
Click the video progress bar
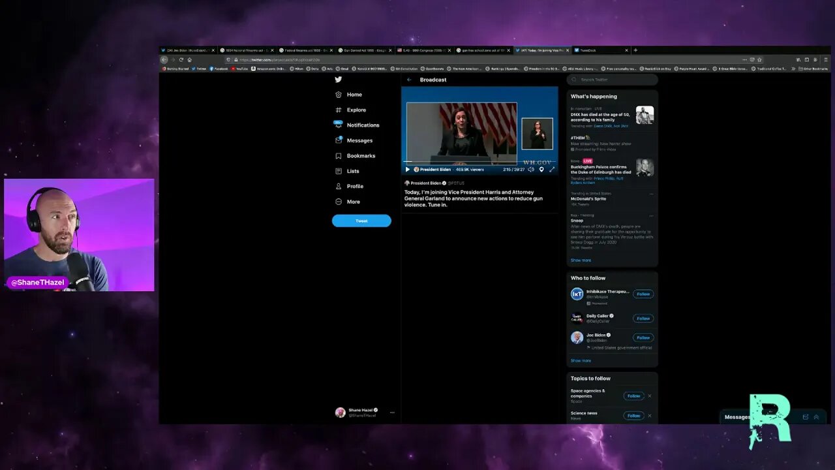click(x=479, y=162)
